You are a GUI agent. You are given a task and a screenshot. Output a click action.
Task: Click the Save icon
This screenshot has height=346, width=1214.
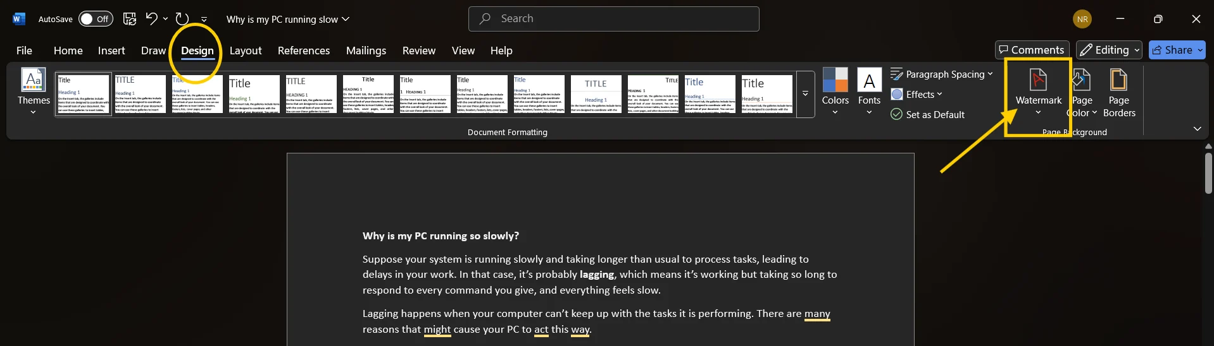129,19
